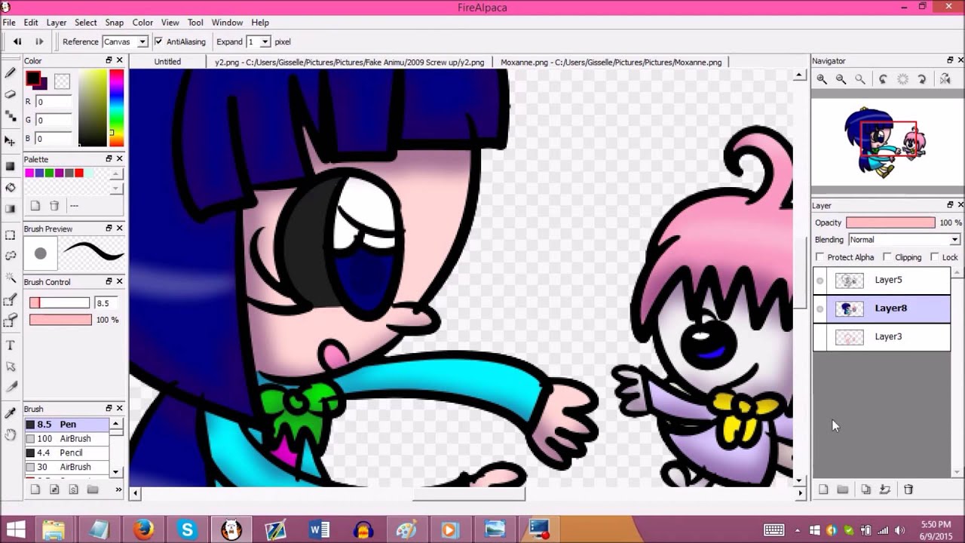The image size is (965, 543).
Task: Select the Fill shape tool
Action: coord(10,166)
